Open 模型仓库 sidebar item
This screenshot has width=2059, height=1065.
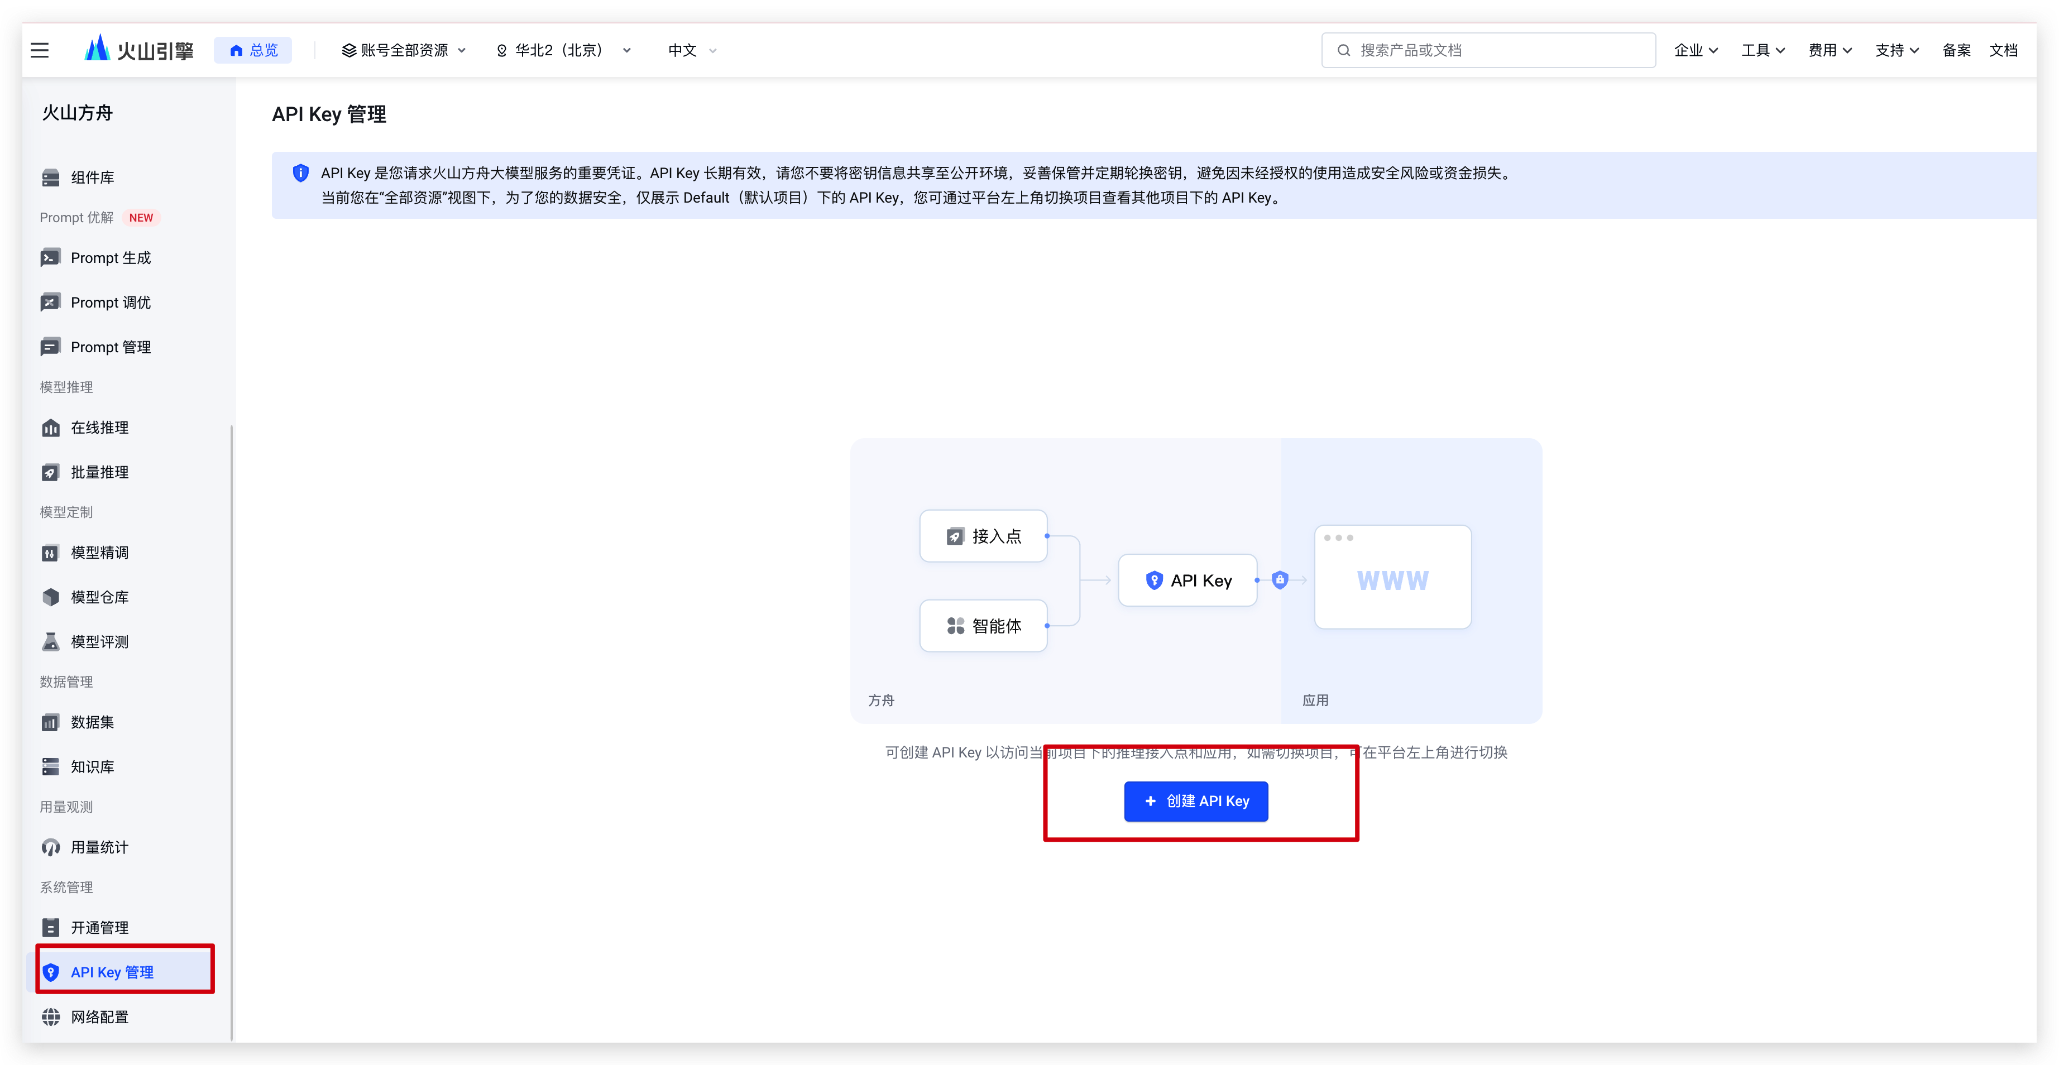tap(99, 597)
